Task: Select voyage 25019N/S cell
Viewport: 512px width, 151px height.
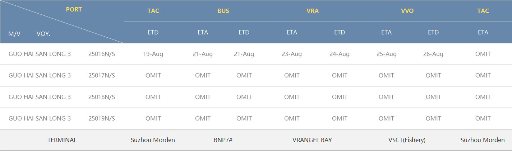Action: [x=102, y=119]
